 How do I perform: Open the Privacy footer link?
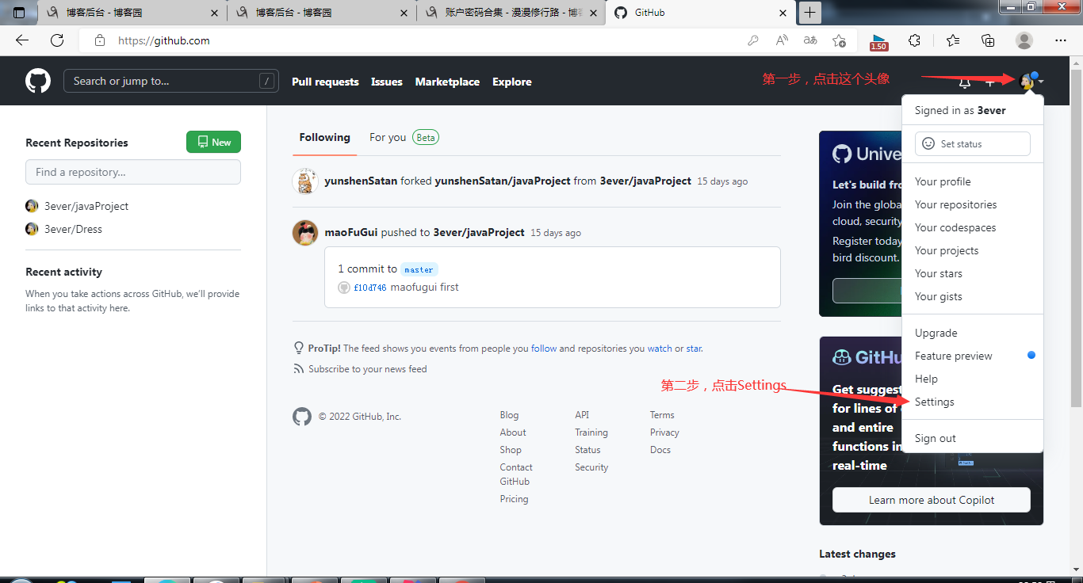[664, 432]
